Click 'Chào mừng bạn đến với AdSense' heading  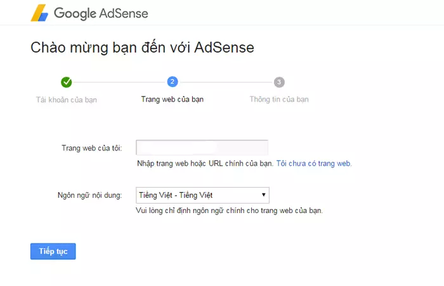(142, 48)
